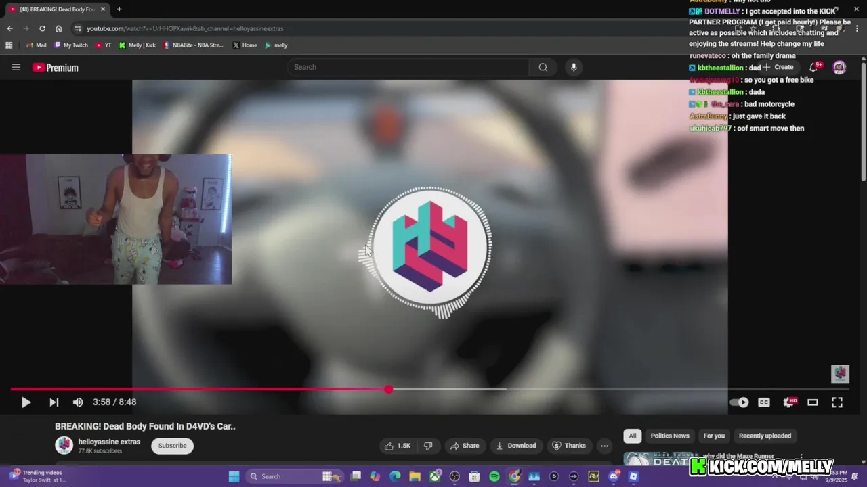Open YouTube notifications bell
This screenshot has height=487, width=867.
tap(814, 67)
